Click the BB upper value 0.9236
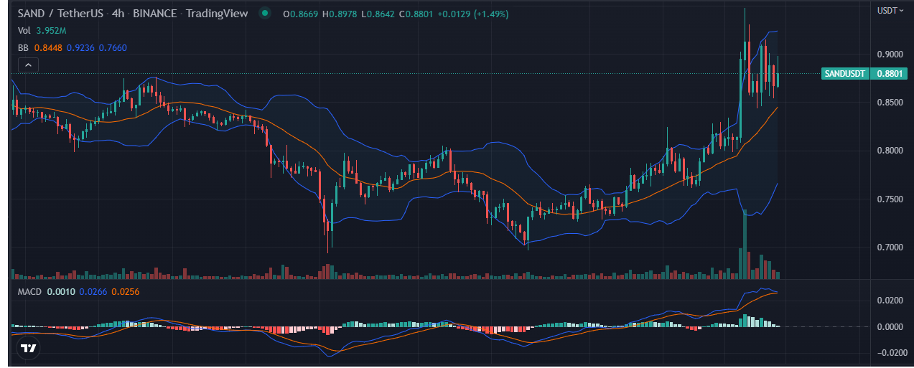Screen dimensions: 914x368 80,47
